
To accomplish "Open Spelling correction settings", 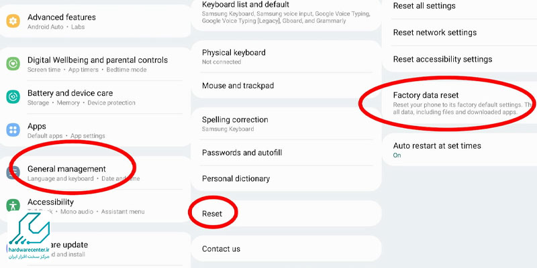I will (x=235, y=120).
